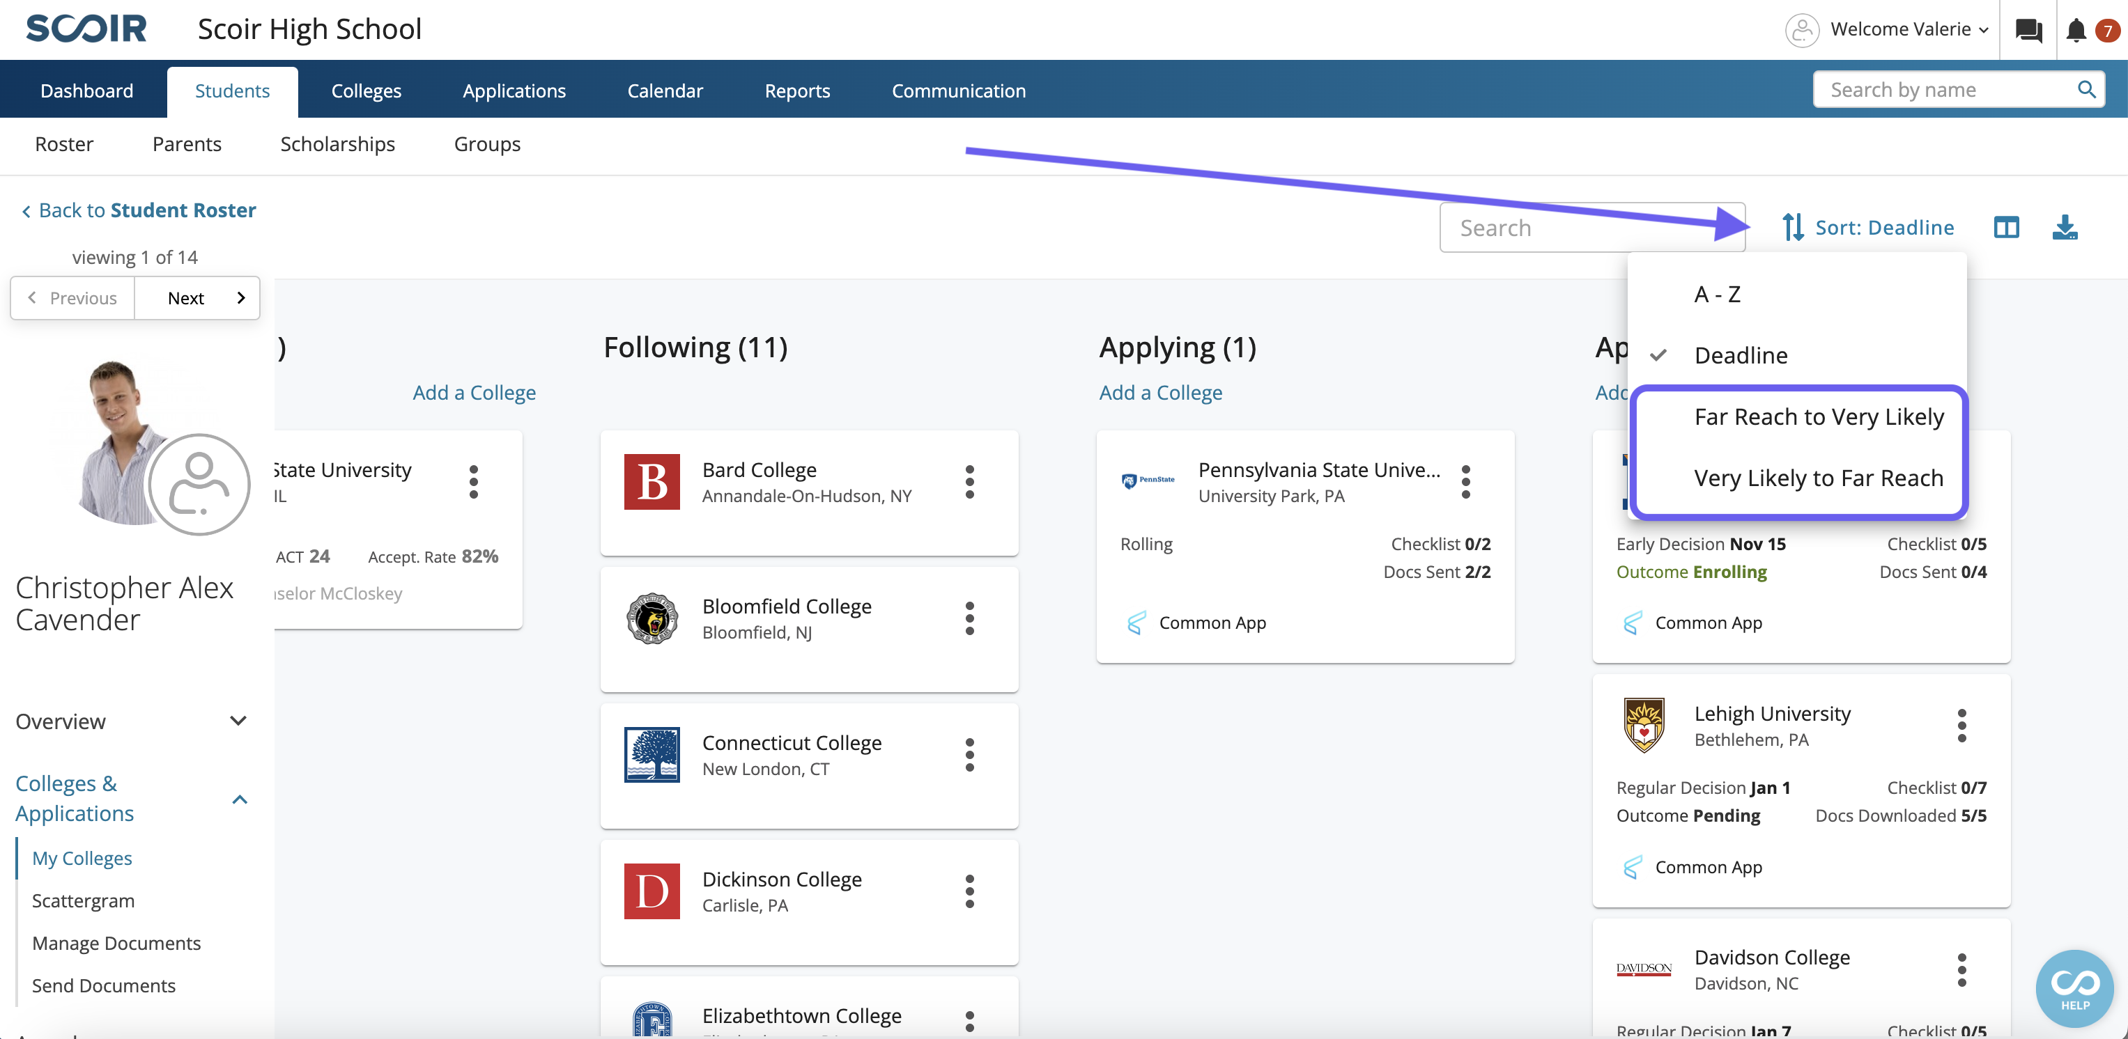Open Manage Documents in sidebar
The height and width of the screenshot is (1039, 2128).
[116, 943]
